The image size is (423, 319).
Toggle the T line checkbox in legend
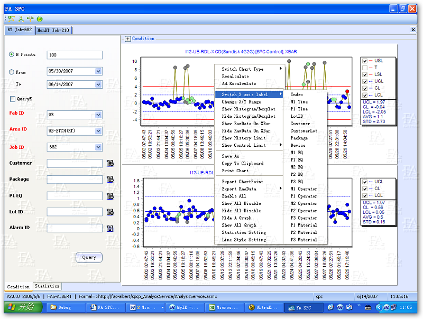[x=365, y=68]
